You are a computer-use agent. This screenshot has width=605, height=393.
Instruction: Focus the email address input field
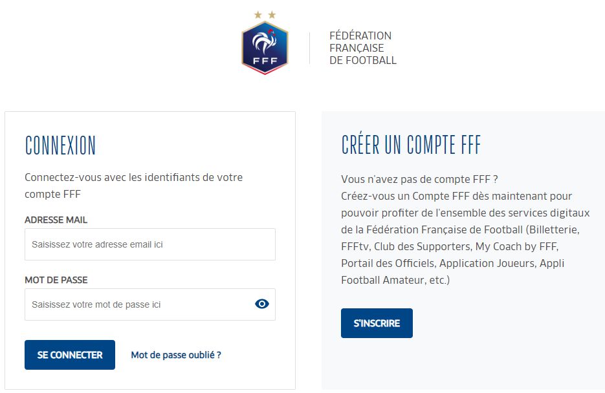pyautogui.click(x=150, y=244)
